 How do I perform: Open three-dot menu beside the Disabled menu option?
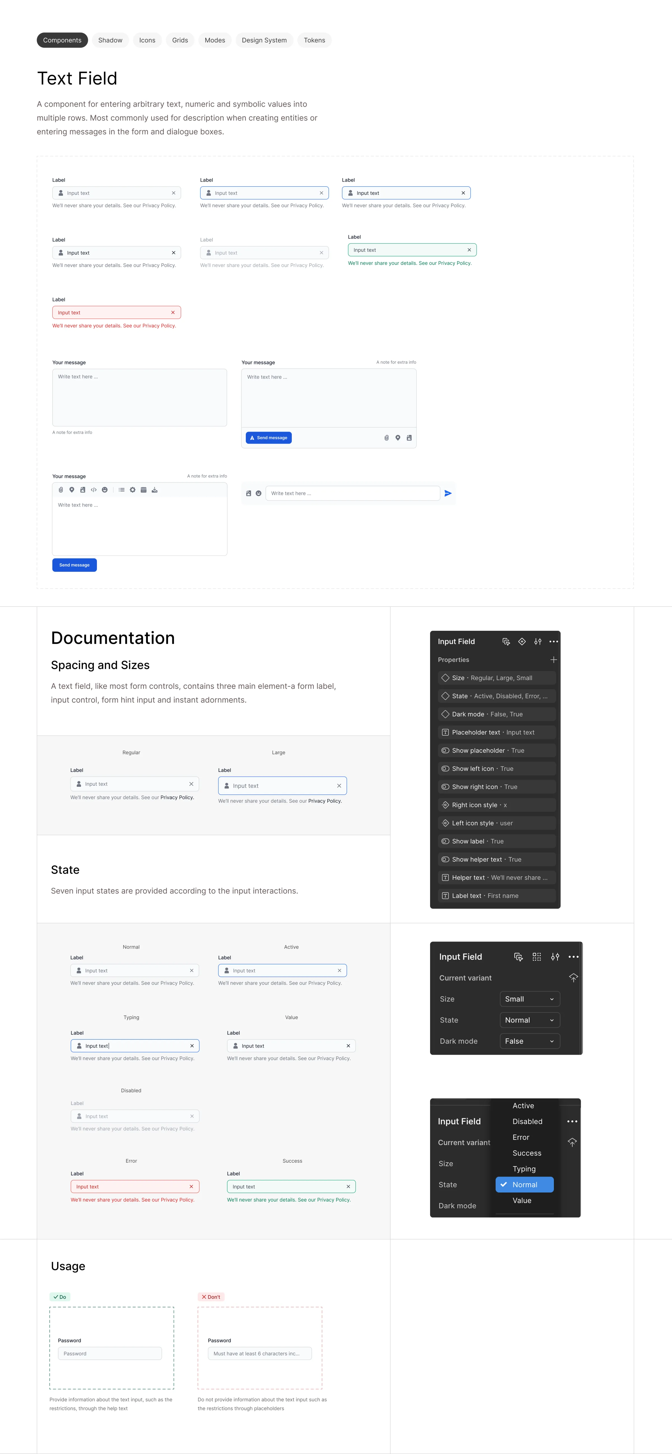572,1121
